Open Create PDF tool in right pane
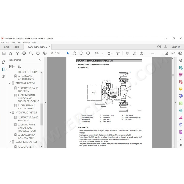This screenshot has width=184, height=184. [x=181, y=82]
